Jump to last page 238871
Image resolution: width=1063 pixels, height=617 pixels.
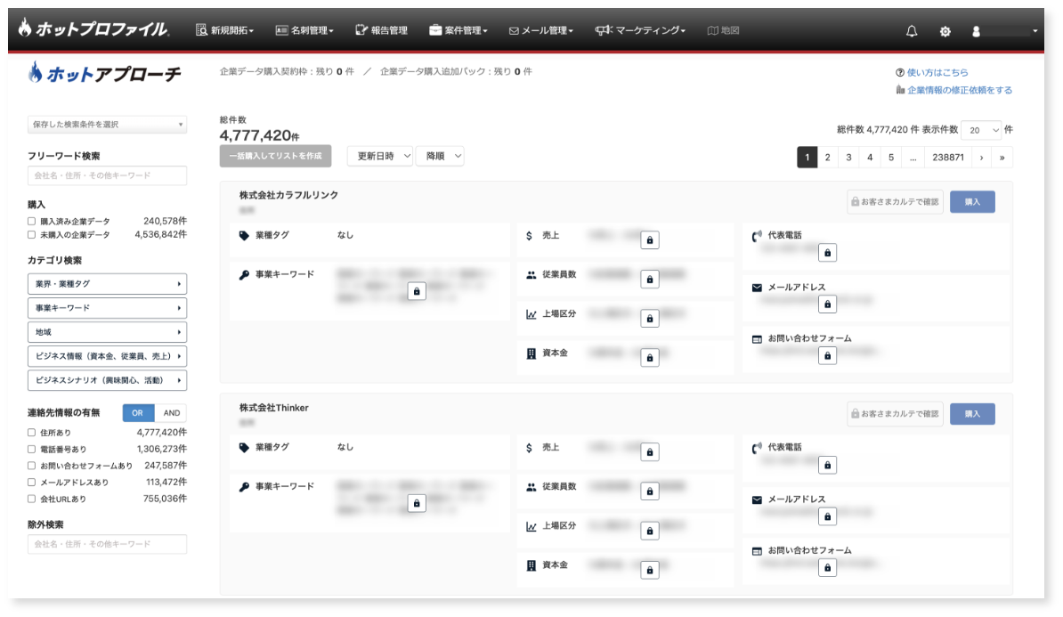(x=948, y=158)
